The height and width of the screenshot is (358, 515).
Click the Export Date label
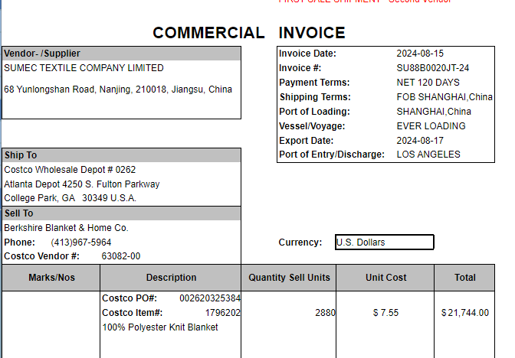(306, 141)
